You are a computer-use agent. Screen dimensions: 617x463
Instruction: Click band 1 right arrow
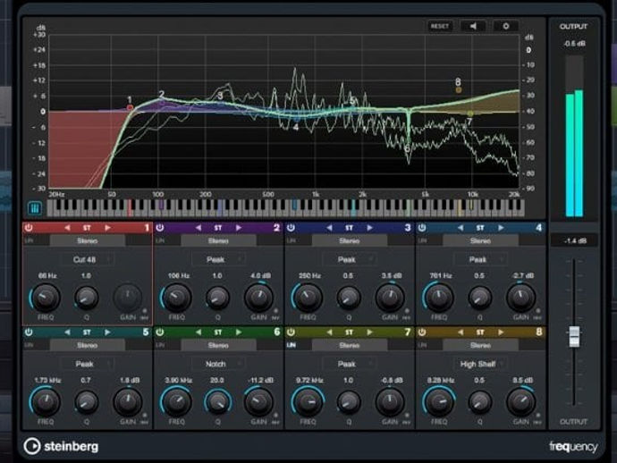coord(107,227)
